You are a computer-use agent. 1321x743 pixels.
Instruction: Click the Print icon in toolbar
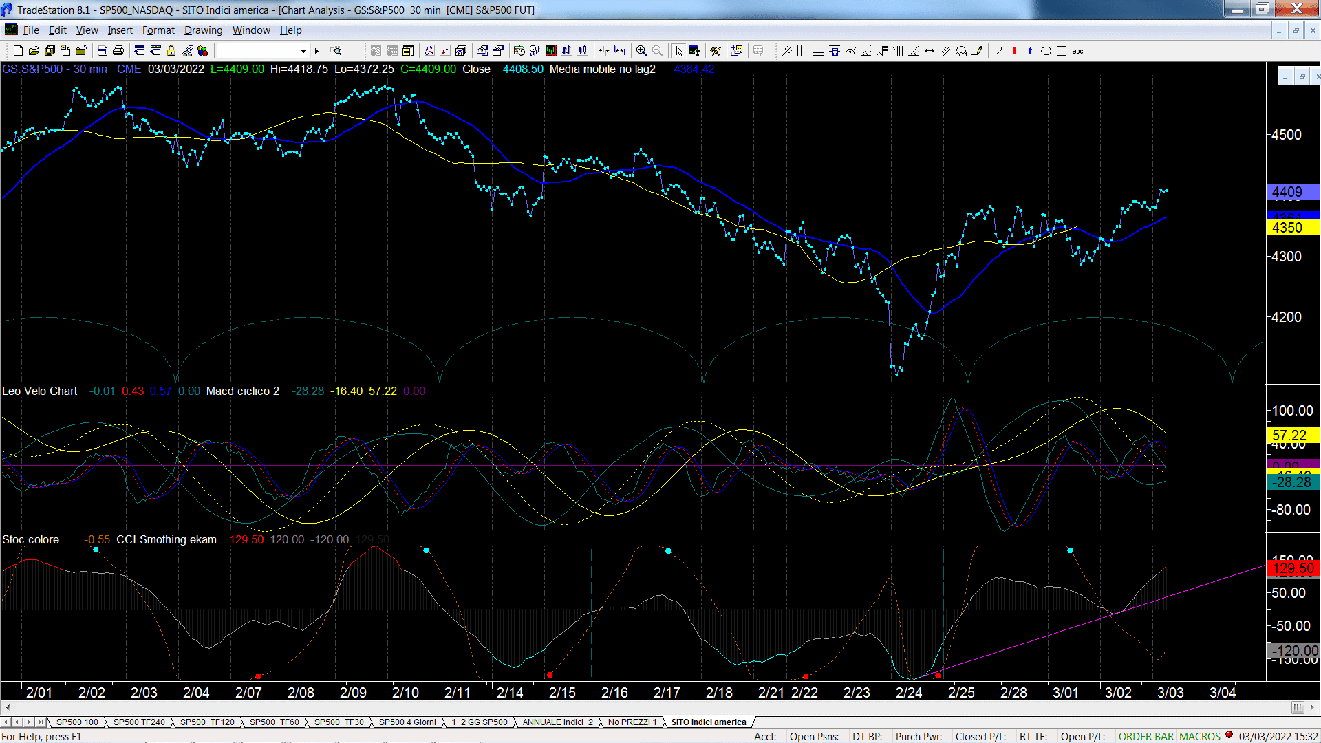pyautogui.click(x=118, y=51)
